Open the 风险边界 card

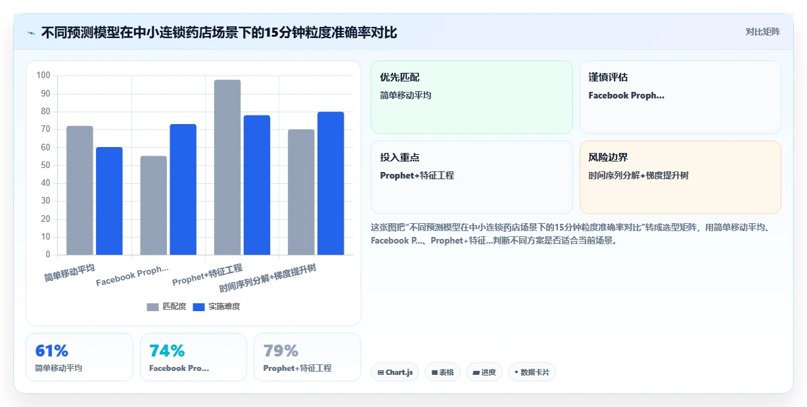tap(680, 177)
